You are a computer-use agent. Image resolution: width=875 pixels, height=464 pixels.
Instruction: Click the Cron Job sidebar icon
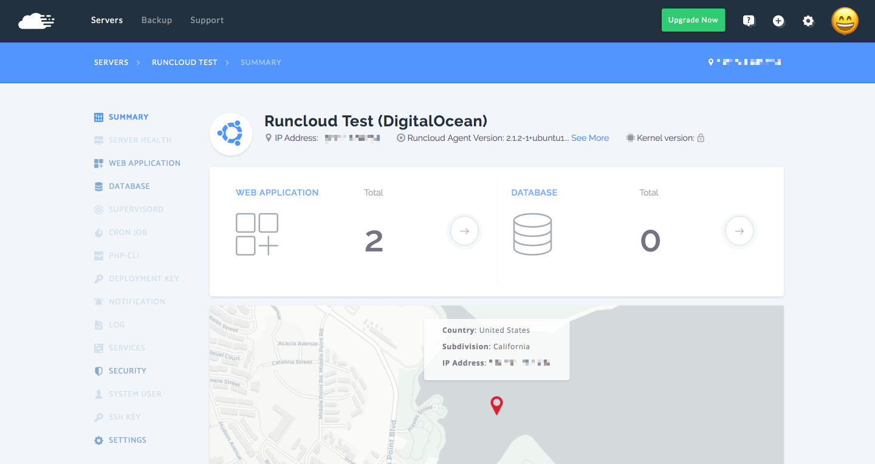[x=98, y=233]
